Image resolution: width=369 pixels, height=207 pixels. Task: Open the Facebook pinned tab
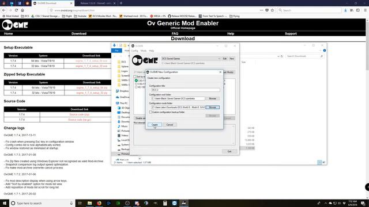[20, 3]
